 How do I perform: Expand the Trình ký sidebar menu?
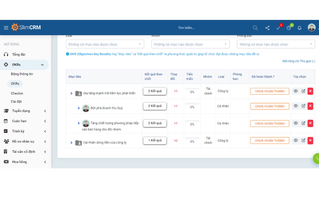[45, 131]
